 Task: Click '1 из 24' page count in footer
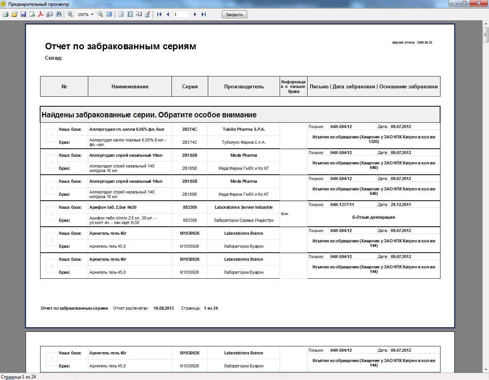coord(211,308)
